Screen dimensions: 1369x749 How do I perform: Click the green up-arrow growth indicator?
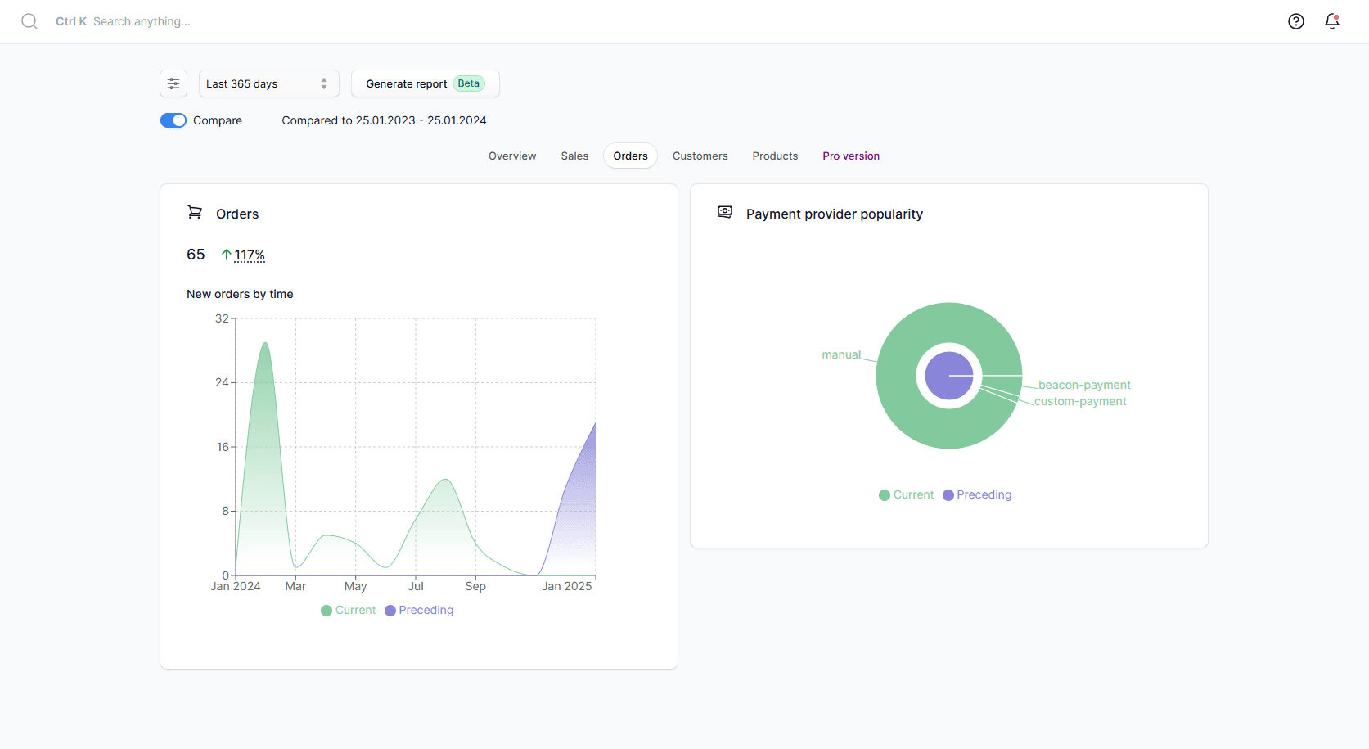[227, 255]
